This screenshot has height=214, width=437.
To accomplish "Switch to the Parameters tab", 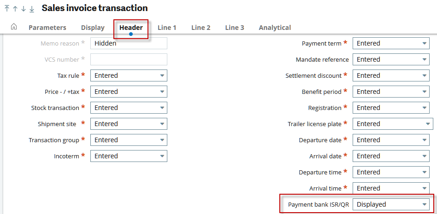I will click(47, 28).
